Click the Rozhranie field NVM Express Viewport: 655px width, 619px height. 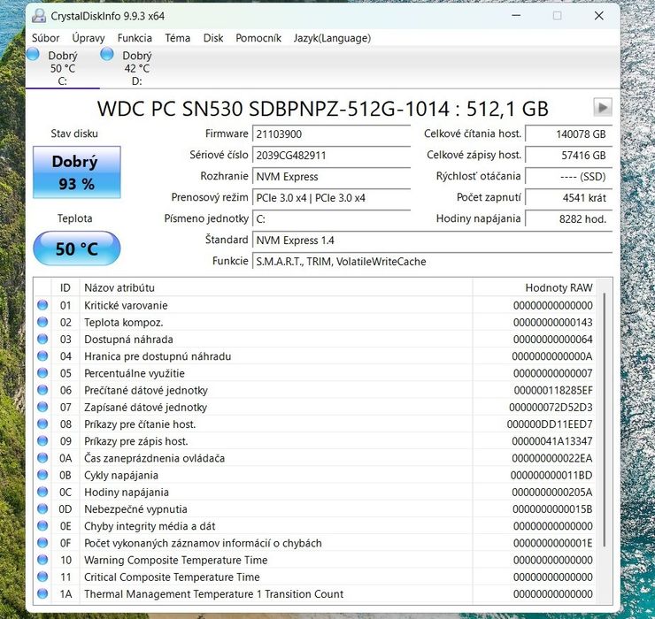coord(331,177)
